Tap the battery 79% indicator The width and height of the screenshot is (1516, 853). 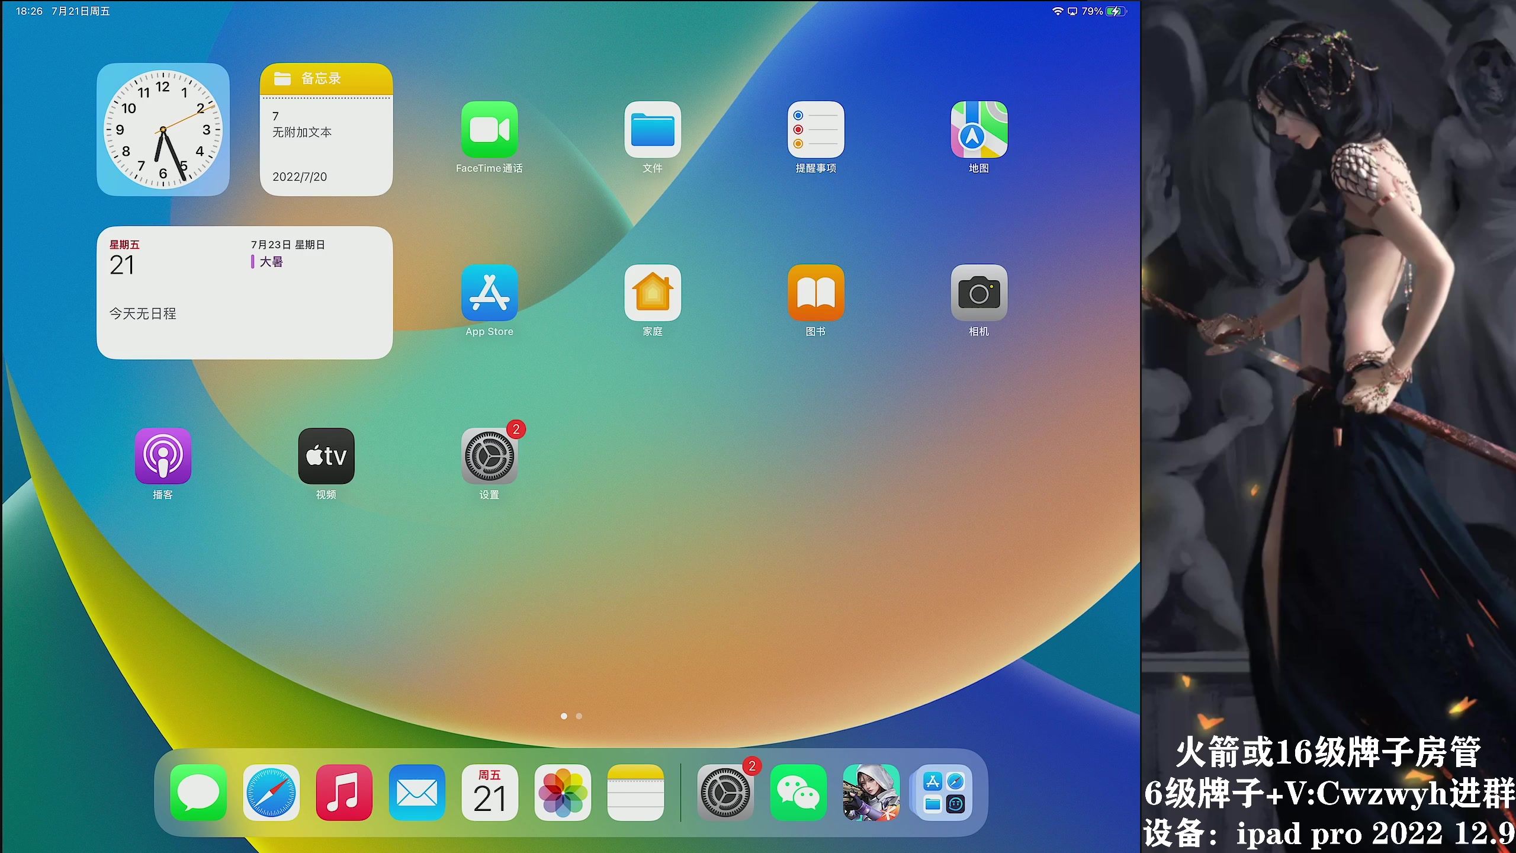[1104, 11]
